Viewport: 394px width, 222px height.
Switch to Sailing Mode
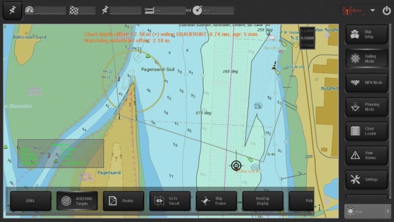pos(367,58)
